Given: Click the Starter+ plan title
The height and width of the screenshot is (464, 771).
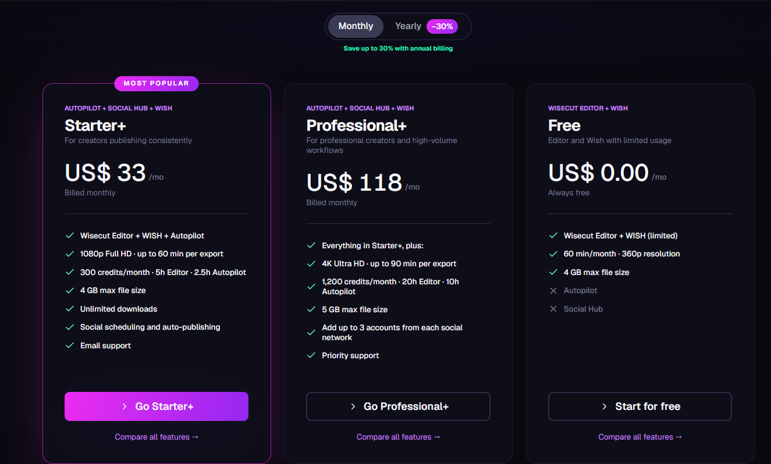Looking at the screenshot, I should point(95,126).
